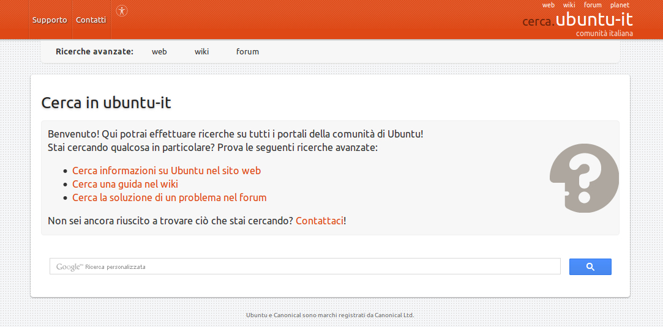The image size is (663, 327).
Task: Open 'Cerca informazioni su Ubuntu nel sito web'
Action: (167, 171)
